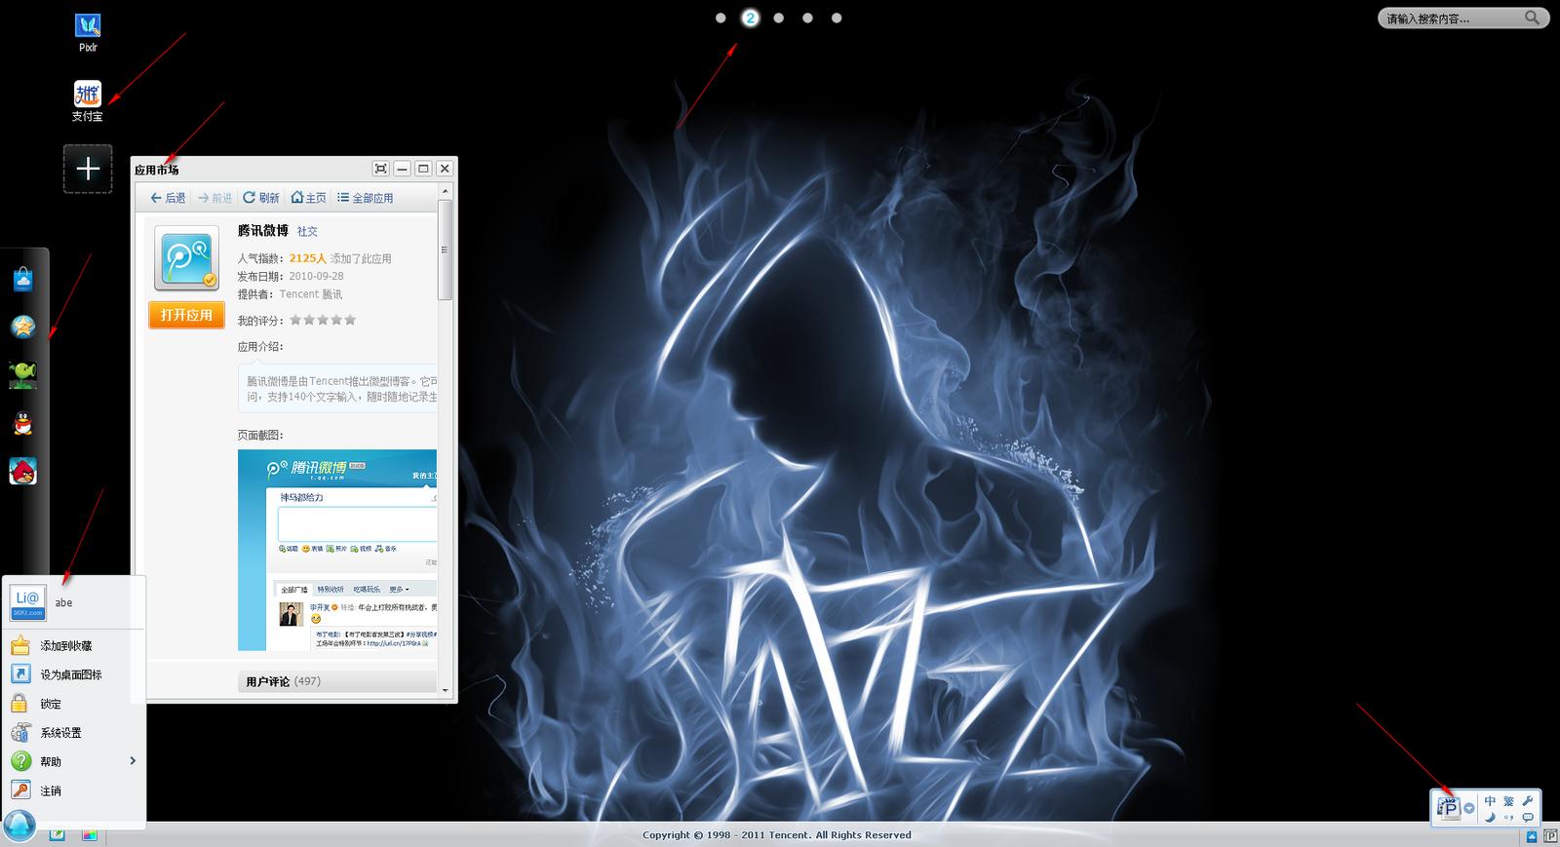Switch to desktop page 4 dot
Viewport: 1560px width, 847px height.
tap(807, 18)
